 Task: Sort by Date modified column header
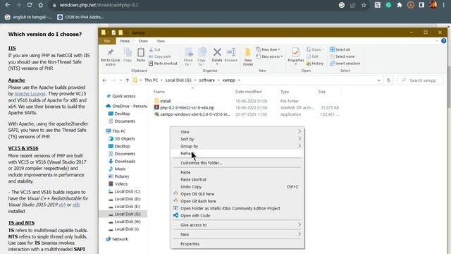(248, 92)
